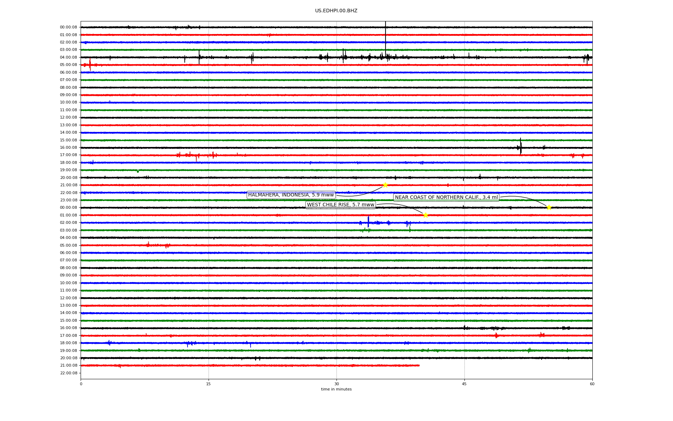This screenshot has height=421, width=673.
Task: Click the end of the last red trace
Action: [419, 366]
